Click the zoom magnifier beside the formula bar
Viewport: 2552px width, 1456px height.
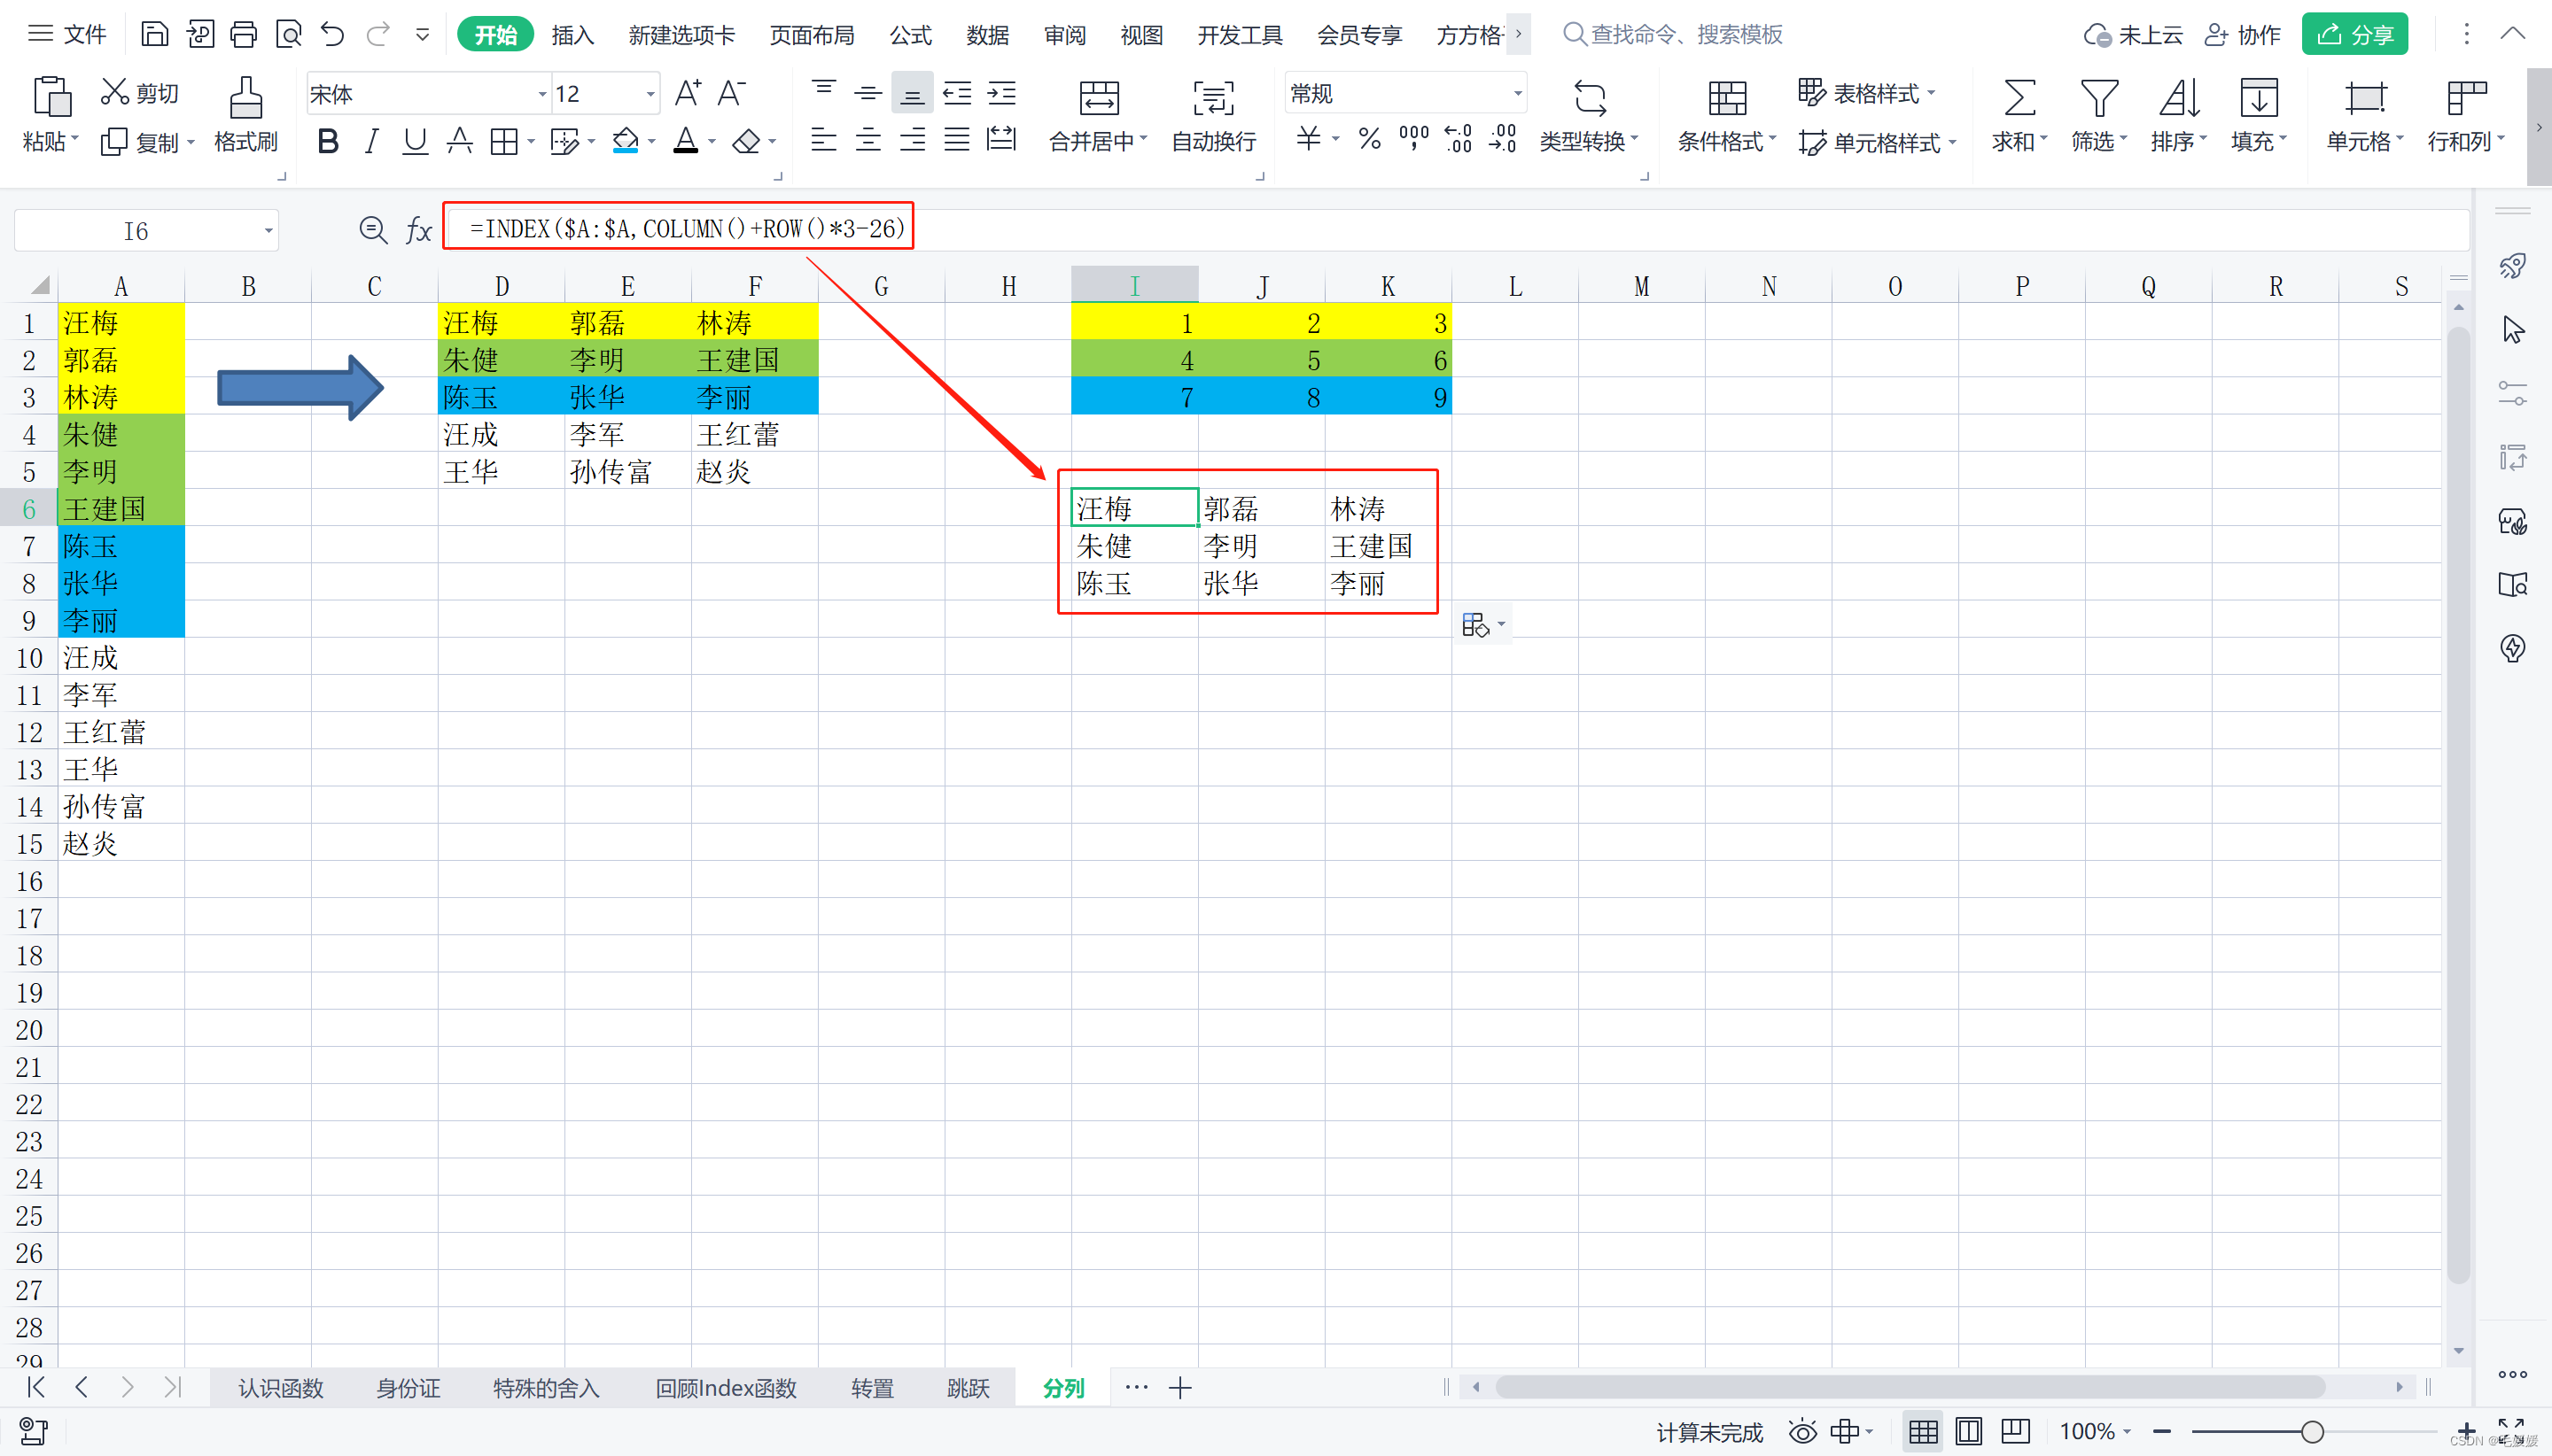pos(373,231)
